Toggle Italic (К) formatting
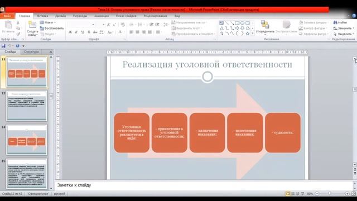 (76, 32)
